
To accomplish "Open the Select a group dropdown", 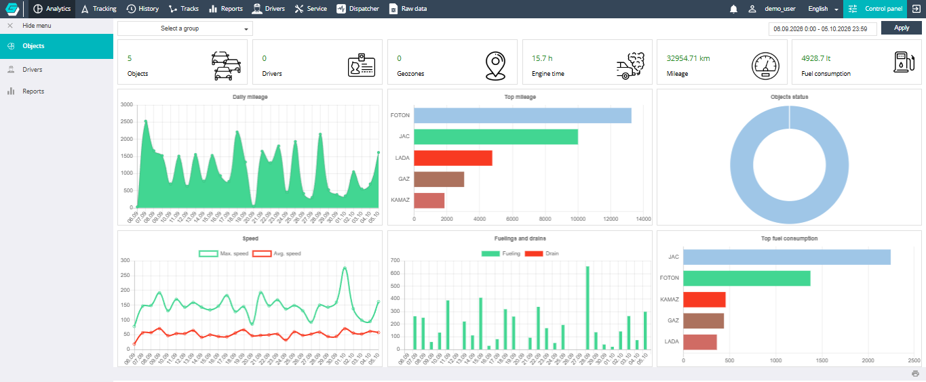I will (185, 28).
